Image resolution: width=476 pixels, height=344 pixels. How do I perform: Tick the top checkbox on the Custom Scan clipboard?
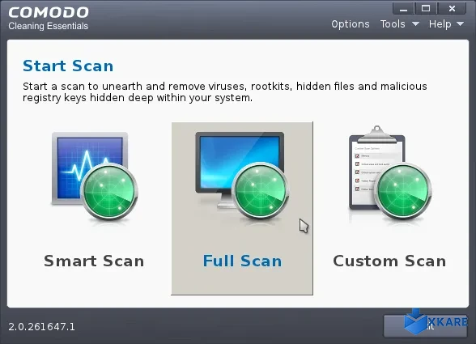click(357, 155)
